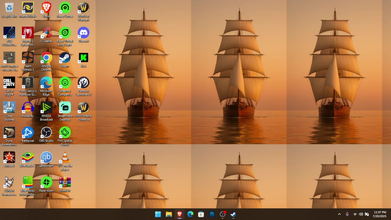Viewport: 391px width, 220px height.
Task: Open Wi-Fi network settings in the tray
Action: [355, 214]
